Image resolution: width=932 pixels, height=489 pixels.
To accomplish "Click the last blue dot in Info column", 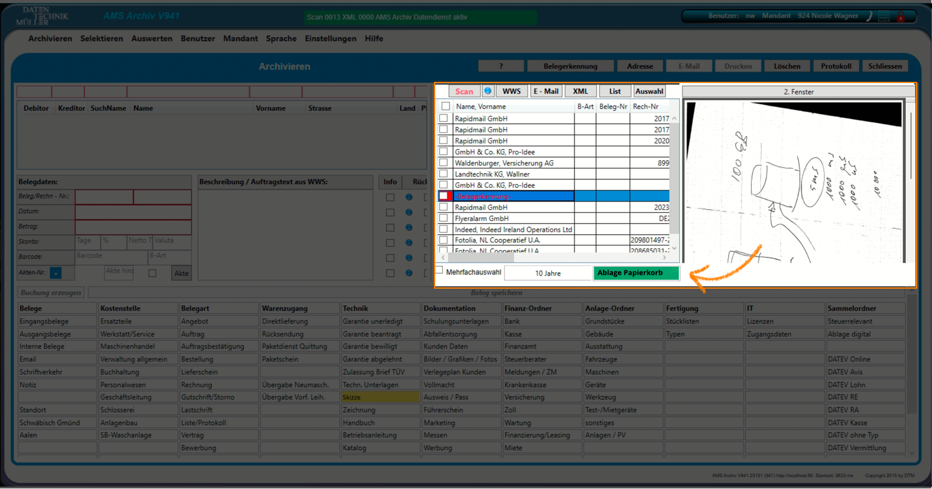I will click(x=408, y=273).
